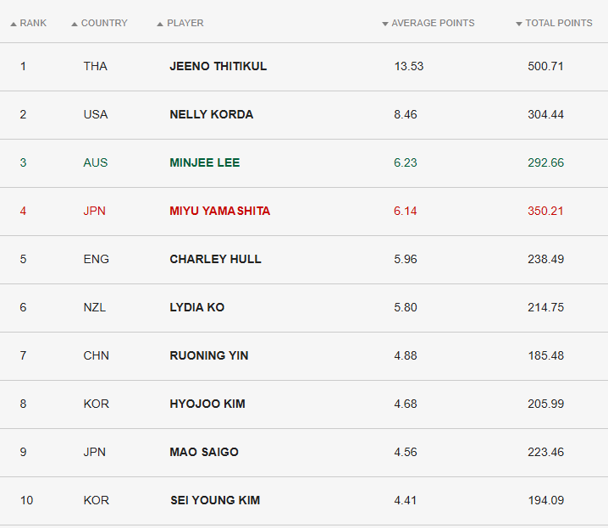Open Hyojoo Kim's player entry
Screen dimensions: 608x528
207,404
